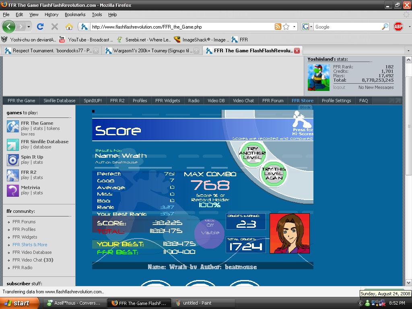Screen dimensions: 412x309
Task: Start a search with the magnifier icon
Action: click(385, 27)
